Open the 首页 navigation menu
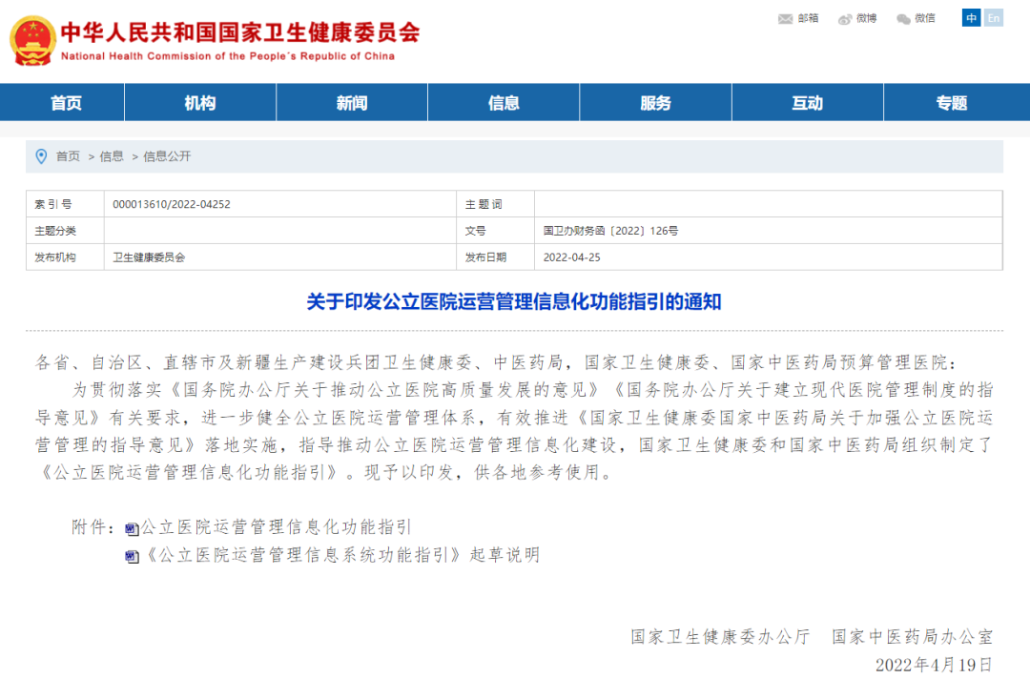 pos(66,102)
